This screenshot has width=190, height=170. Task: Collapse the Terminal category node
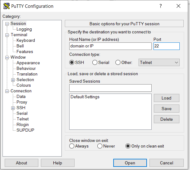tap(7, 35)
